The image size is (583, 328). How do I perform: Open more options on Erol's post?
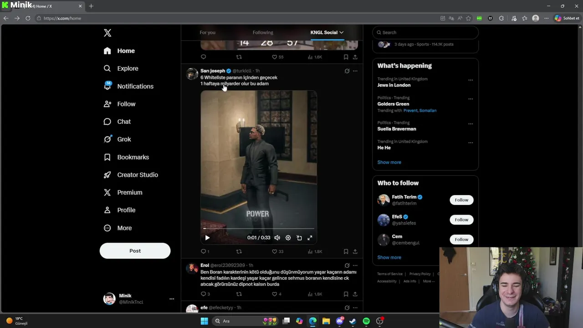(355, 265)
